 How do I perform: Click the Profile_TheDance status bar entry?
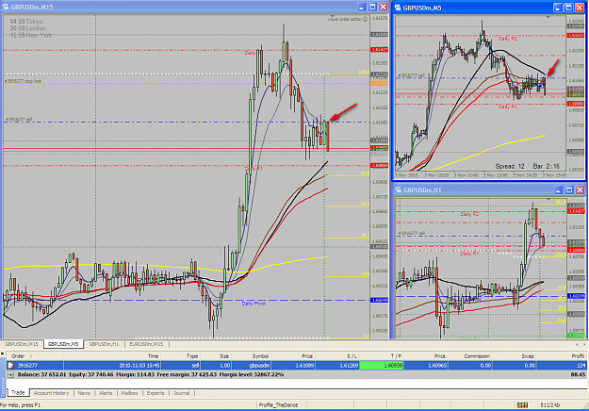click(278, 405)
